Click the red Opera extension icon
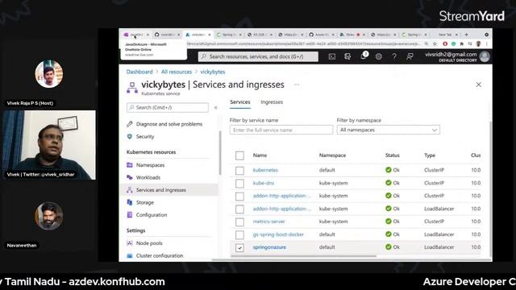 click(x=445, y=43)
